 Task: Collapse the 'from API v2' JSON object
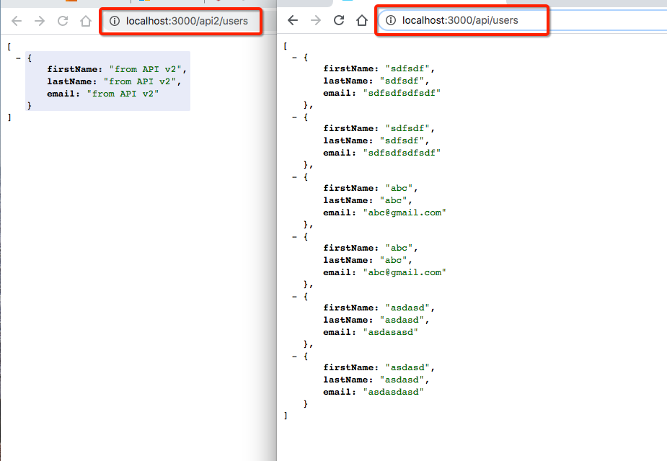pos(18,58)
